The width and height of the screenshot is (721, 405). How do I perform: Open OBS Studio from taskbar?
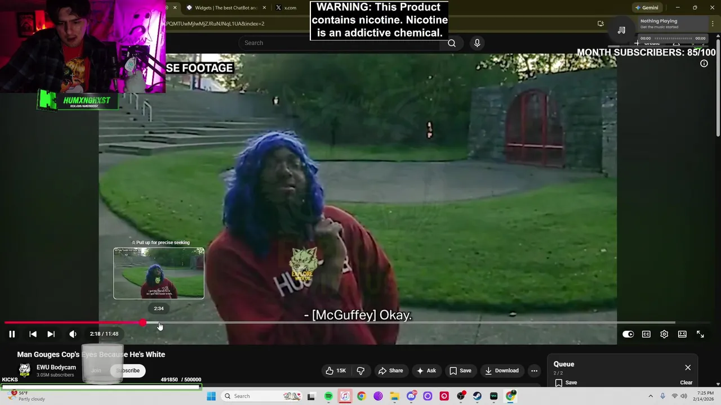click(x=461, y=396)
